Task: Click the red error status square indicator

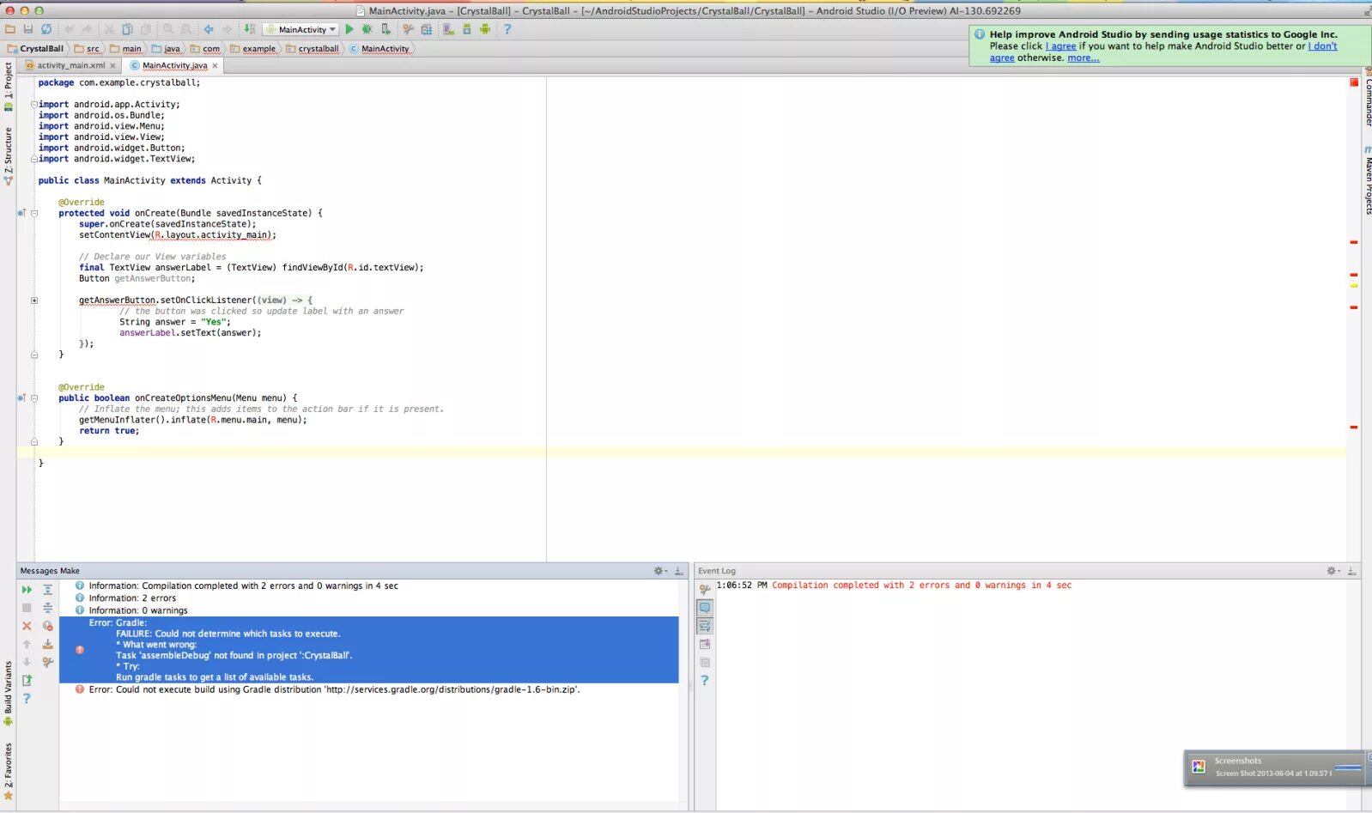Action: coord(1354,82)
